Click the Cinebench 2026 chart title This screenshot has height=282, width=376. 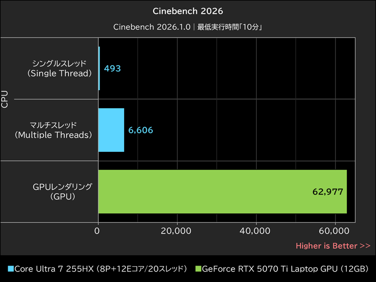188,10
